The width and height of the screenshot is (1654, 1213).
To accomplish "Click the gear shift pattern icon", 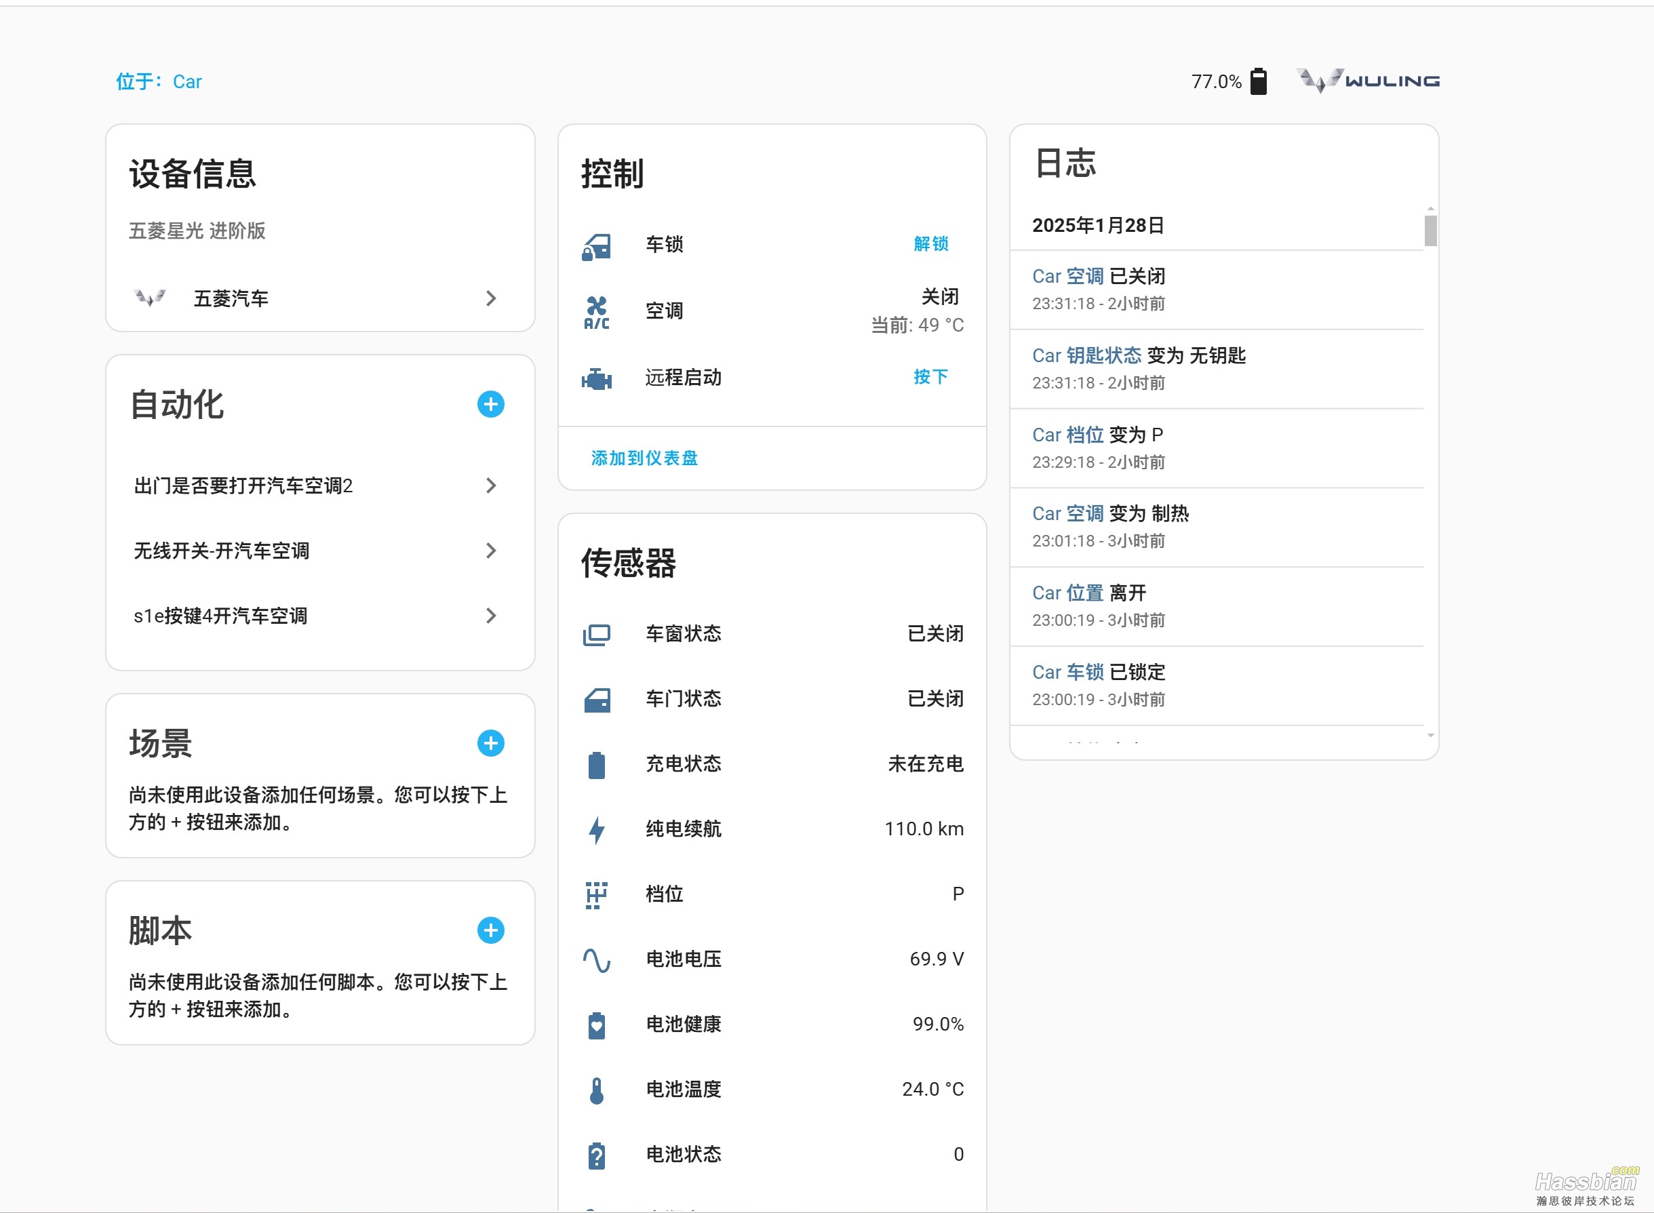I will point(596,895).
